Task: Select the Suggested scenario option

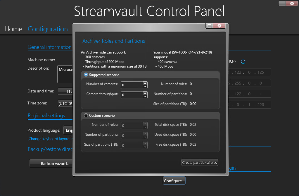Action: pos(86,75)
